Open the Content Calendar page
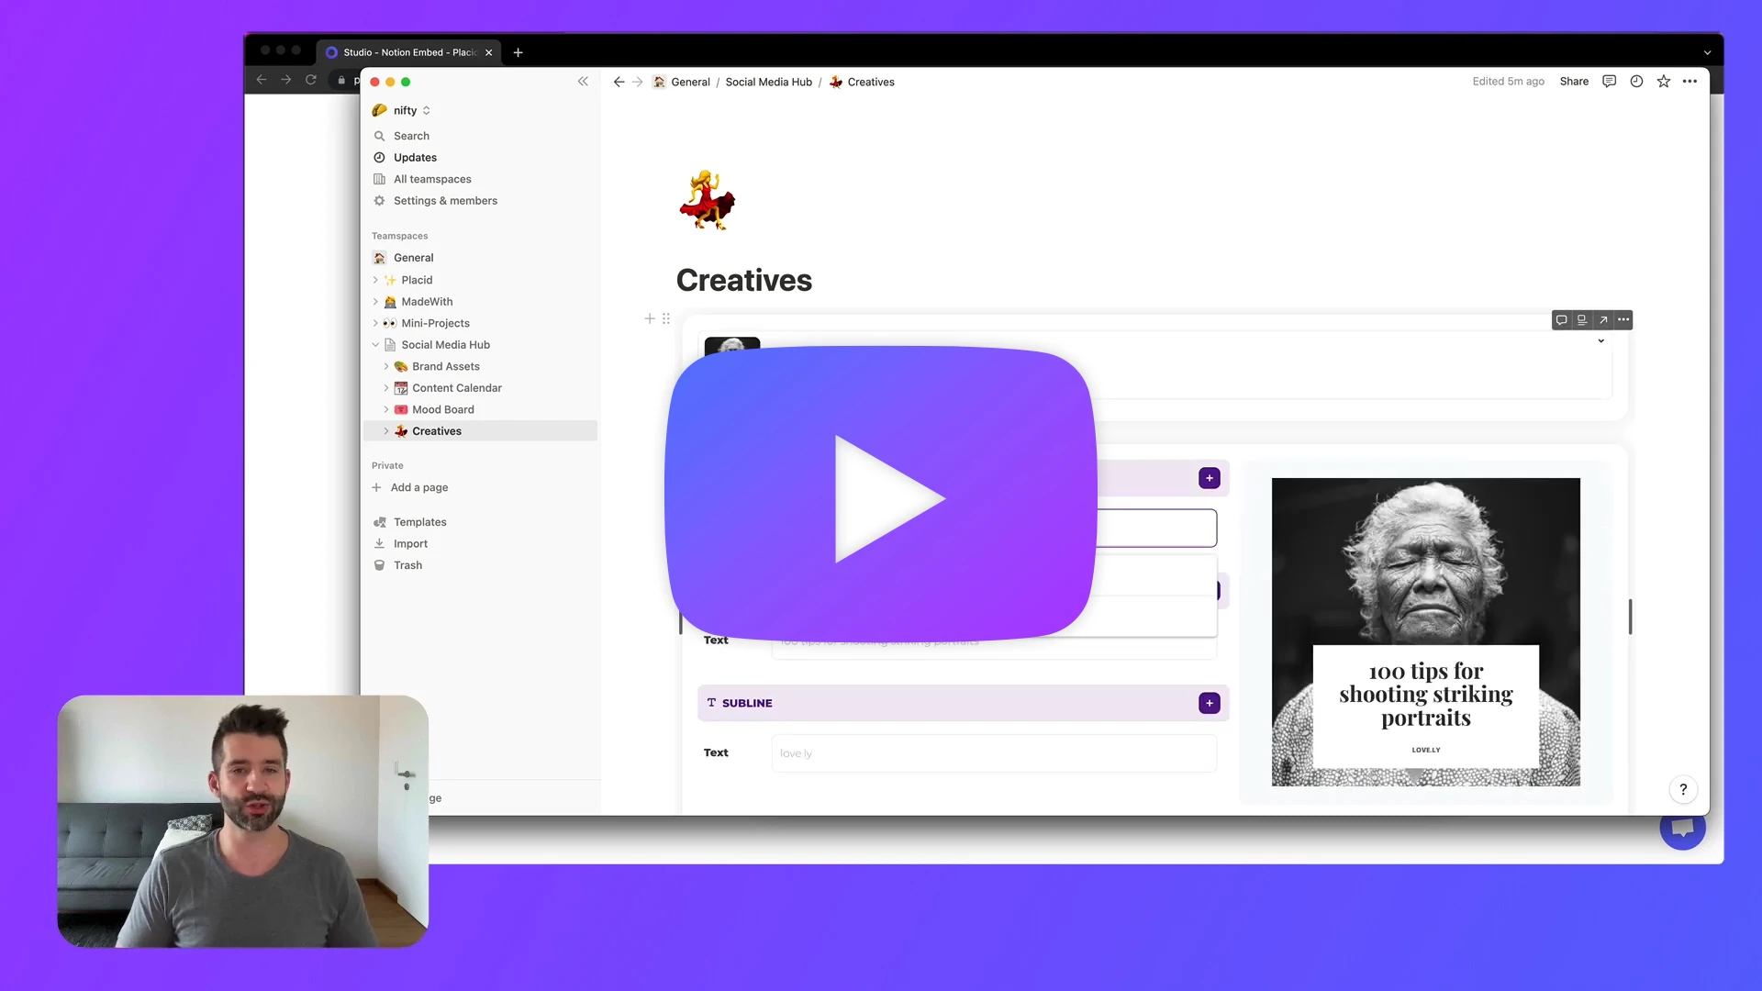The image size is (1762, 991). 457,388
